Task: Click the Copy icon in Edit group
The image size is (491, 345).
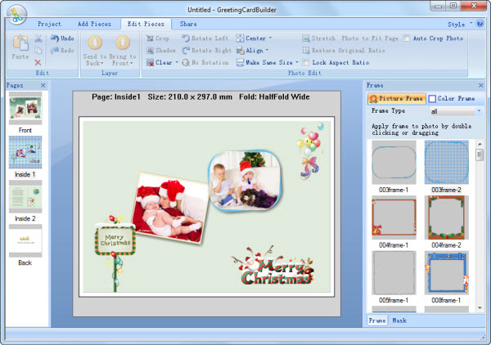Action: [38, 51]
